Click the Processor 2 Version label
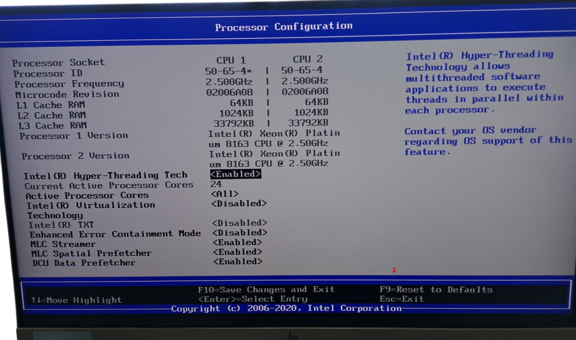Image resolution: width=576 pixels, height=340 pixels. [x=75, y=156]
